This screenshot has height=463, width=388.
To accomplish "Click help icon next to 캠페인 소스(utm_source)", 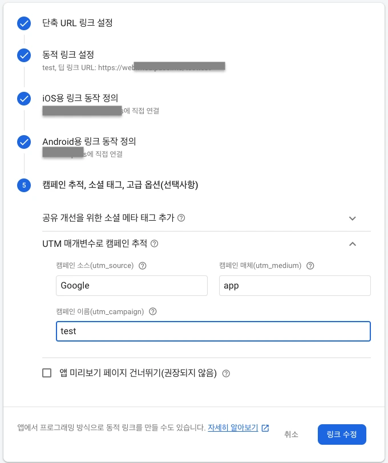I will click(x=143, y=266).
